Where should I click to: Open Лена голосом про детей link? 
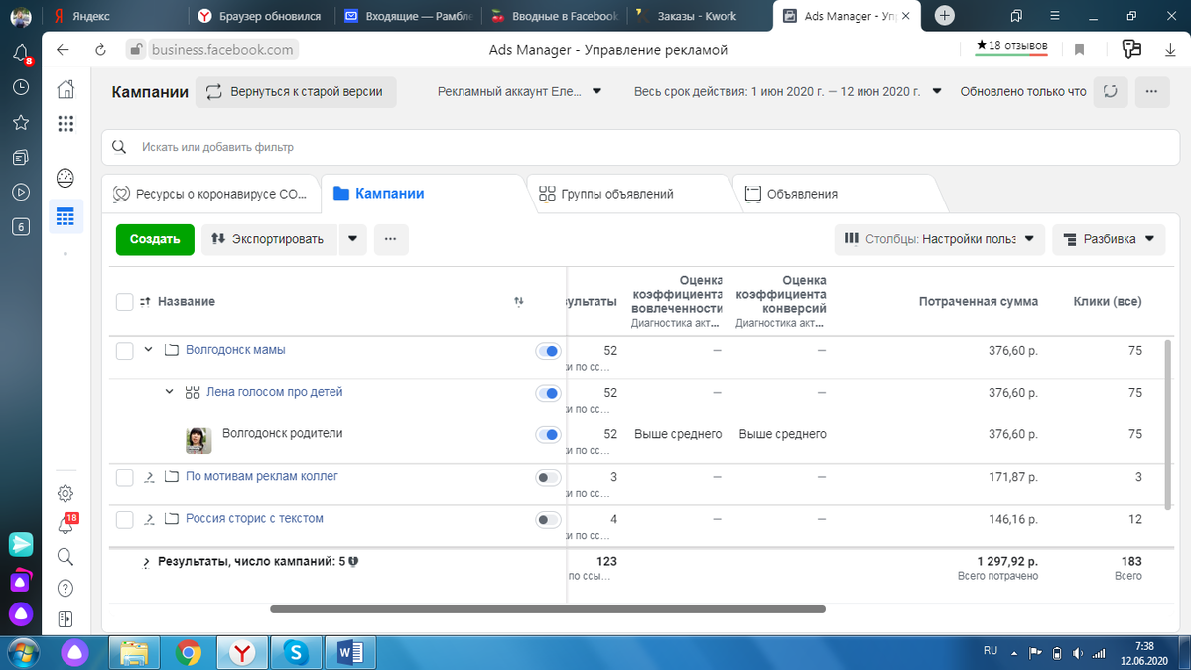[274, 392]
